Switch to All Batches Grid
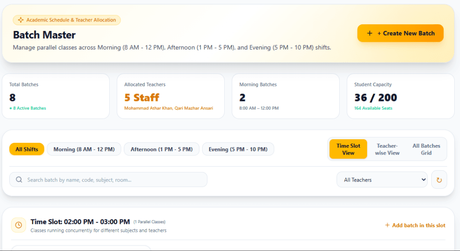The image size is (460, 251). point(426,149)
